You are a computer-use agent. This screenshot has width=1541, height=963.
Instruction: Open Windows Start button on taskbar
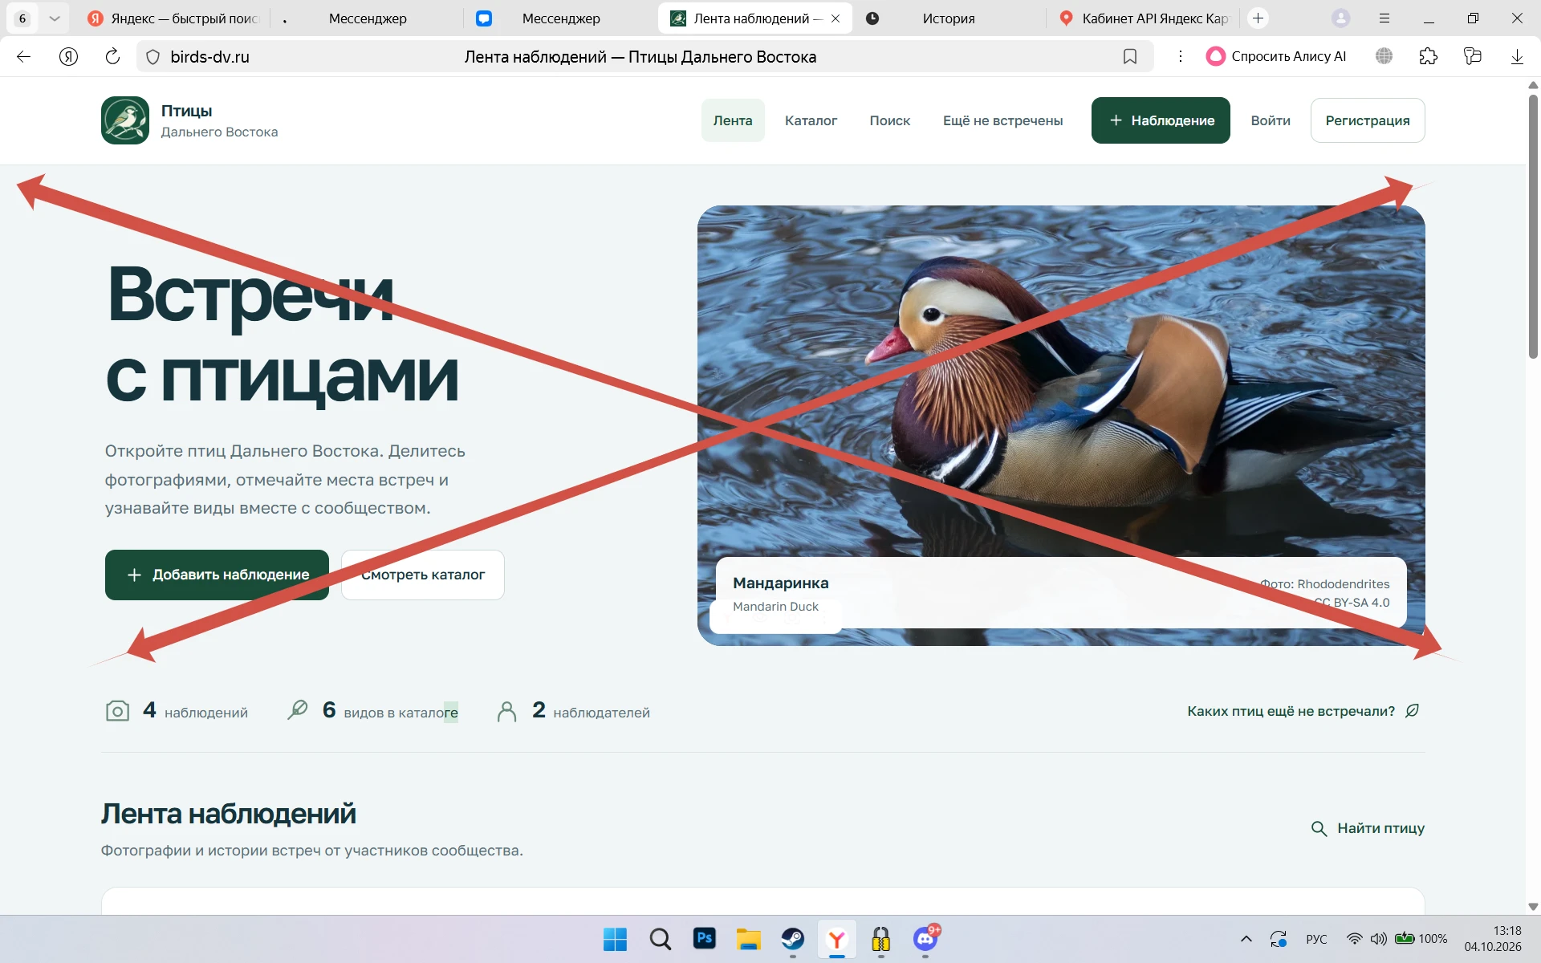[615, 939]
